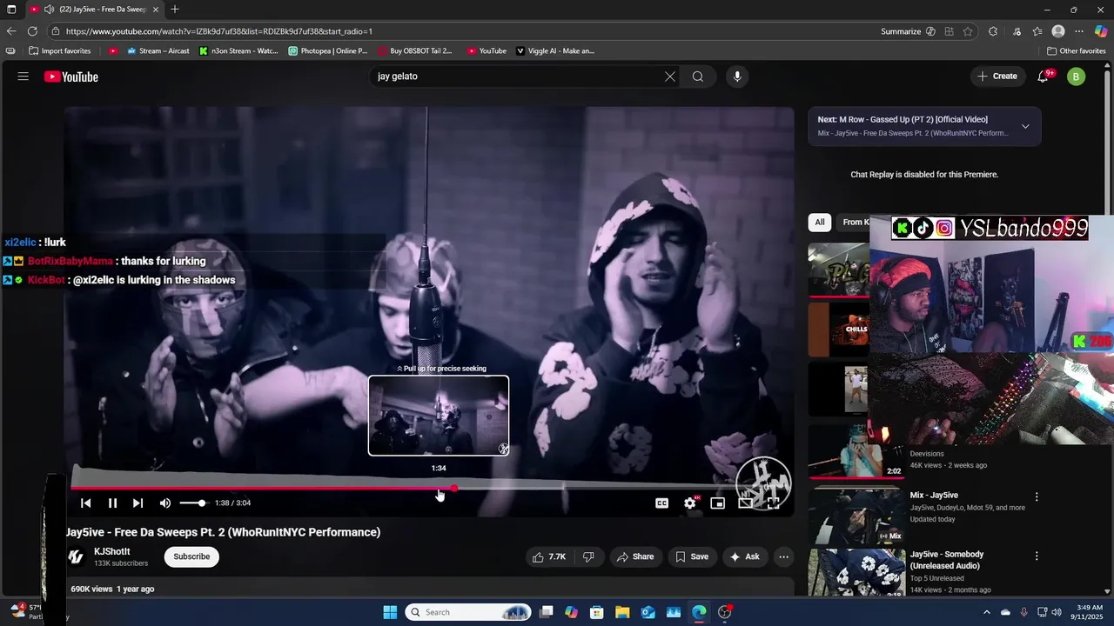The width and height of the screenshot is (1114, 626).
Task: Dislike the video
Action: [x=588, y=556]
